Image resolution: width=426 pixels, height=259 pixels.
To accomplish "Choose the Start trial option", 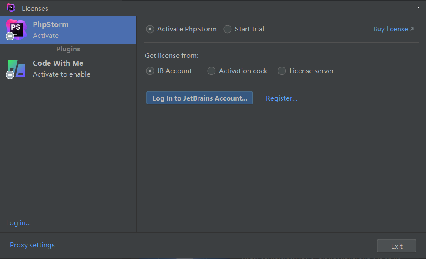I will (x=228, y=29).
